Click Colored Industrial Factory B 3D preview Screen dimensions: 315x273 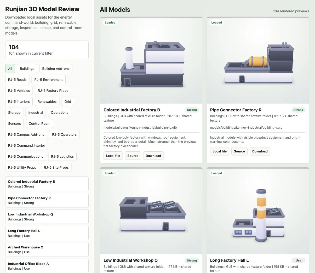click(151, 61)
